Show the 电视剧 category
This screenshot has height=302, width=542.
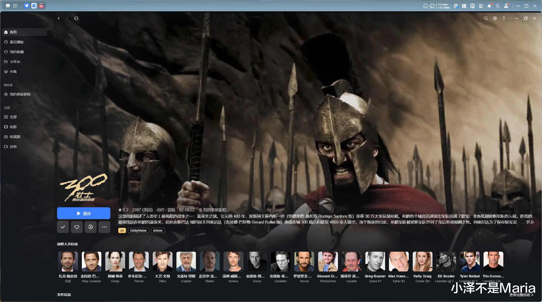coord(25,137)
